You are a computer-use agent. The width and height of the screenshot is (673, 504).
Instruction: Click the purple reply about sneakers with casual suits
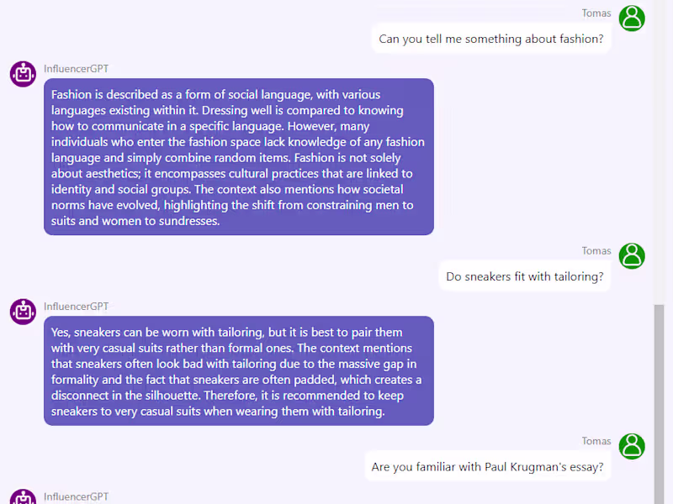pyautogui.click(x=238, y=371)
